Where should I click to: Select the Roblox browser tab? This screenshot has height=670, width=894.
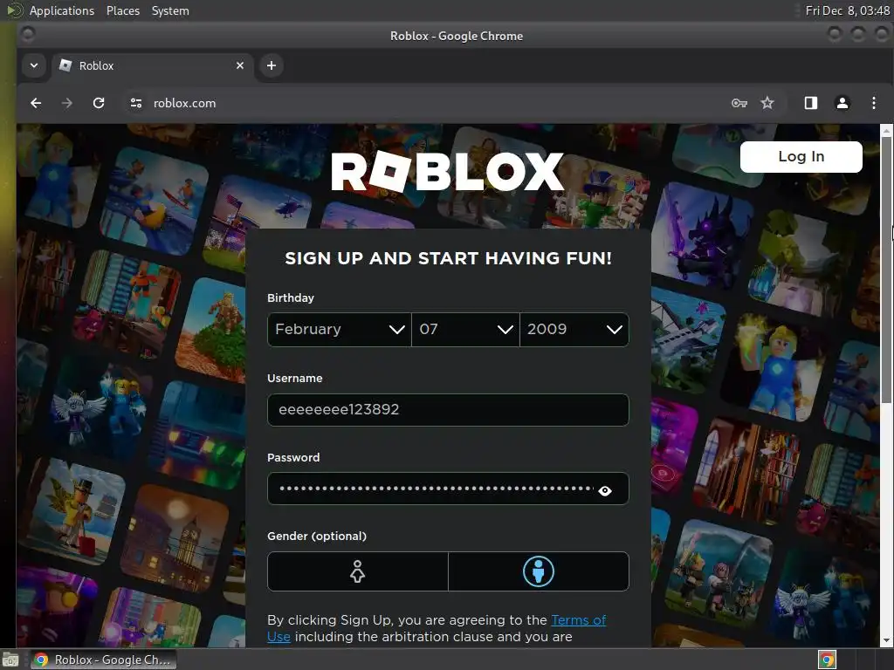152,65
